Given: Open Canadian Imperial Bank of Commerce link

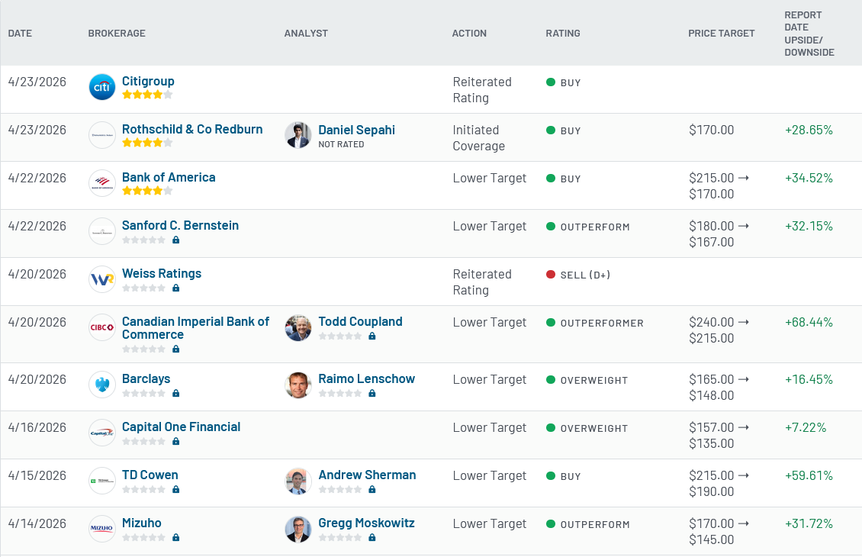Looking at the screenshot, I should 196,328.
